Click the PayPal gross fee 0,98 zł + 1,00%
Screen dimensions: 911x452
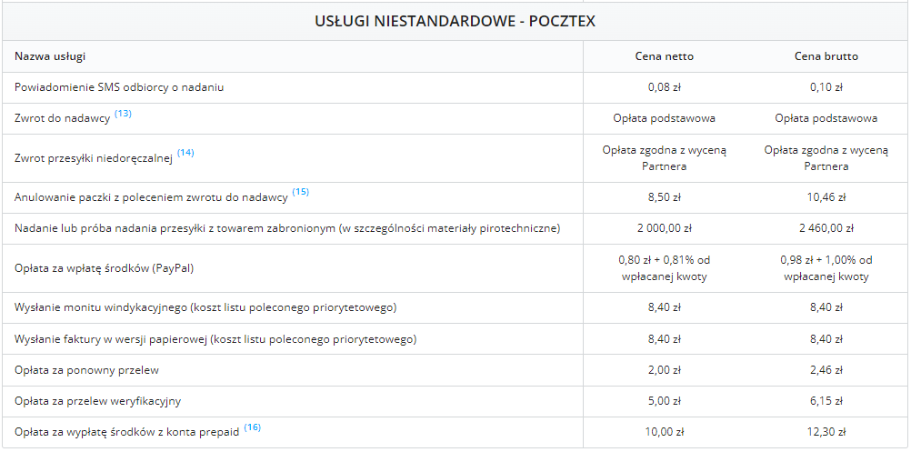tap(826, 268)
